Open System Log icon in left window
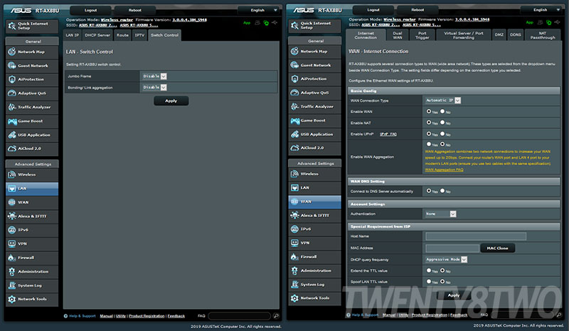This screenshot has width=569, height=331. [11, 285]
